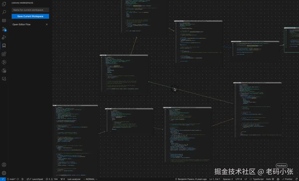Viewport: 299px width, 181px height.
Task: Open notifications bell in status bar
Action: point(297,179)
